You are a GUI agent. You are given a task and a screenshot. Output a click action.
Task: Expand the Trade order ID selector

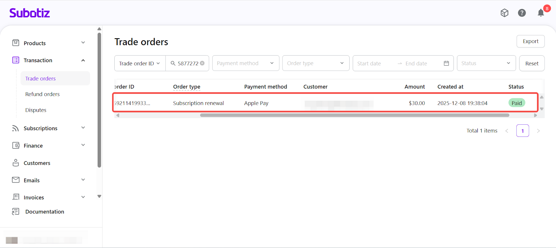point(140,63)
